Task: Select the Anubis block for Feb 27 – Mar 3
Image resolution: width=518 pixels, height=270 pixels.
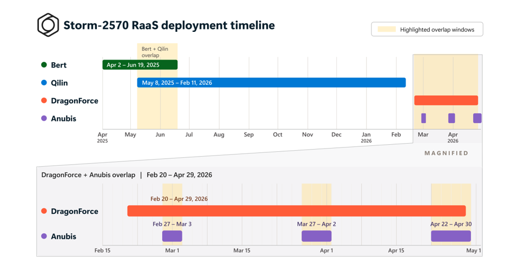Action: [172, 236]
